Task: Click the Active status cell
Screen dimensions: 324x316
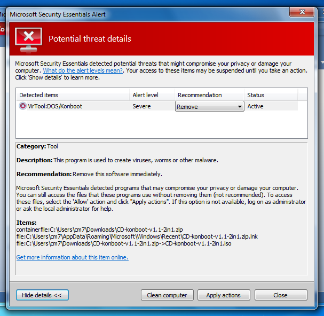Action: click(255, 106)
